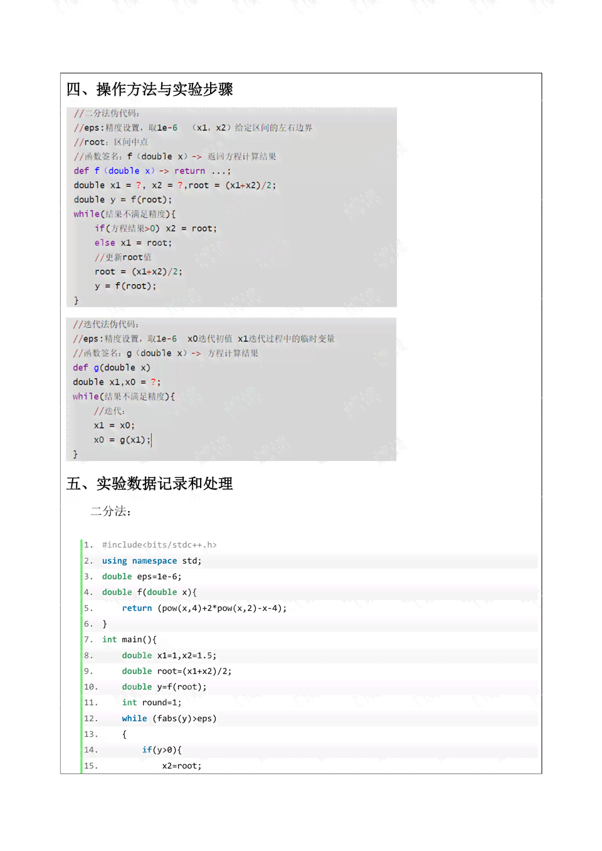Click line def f (double x) -> return

152,171
